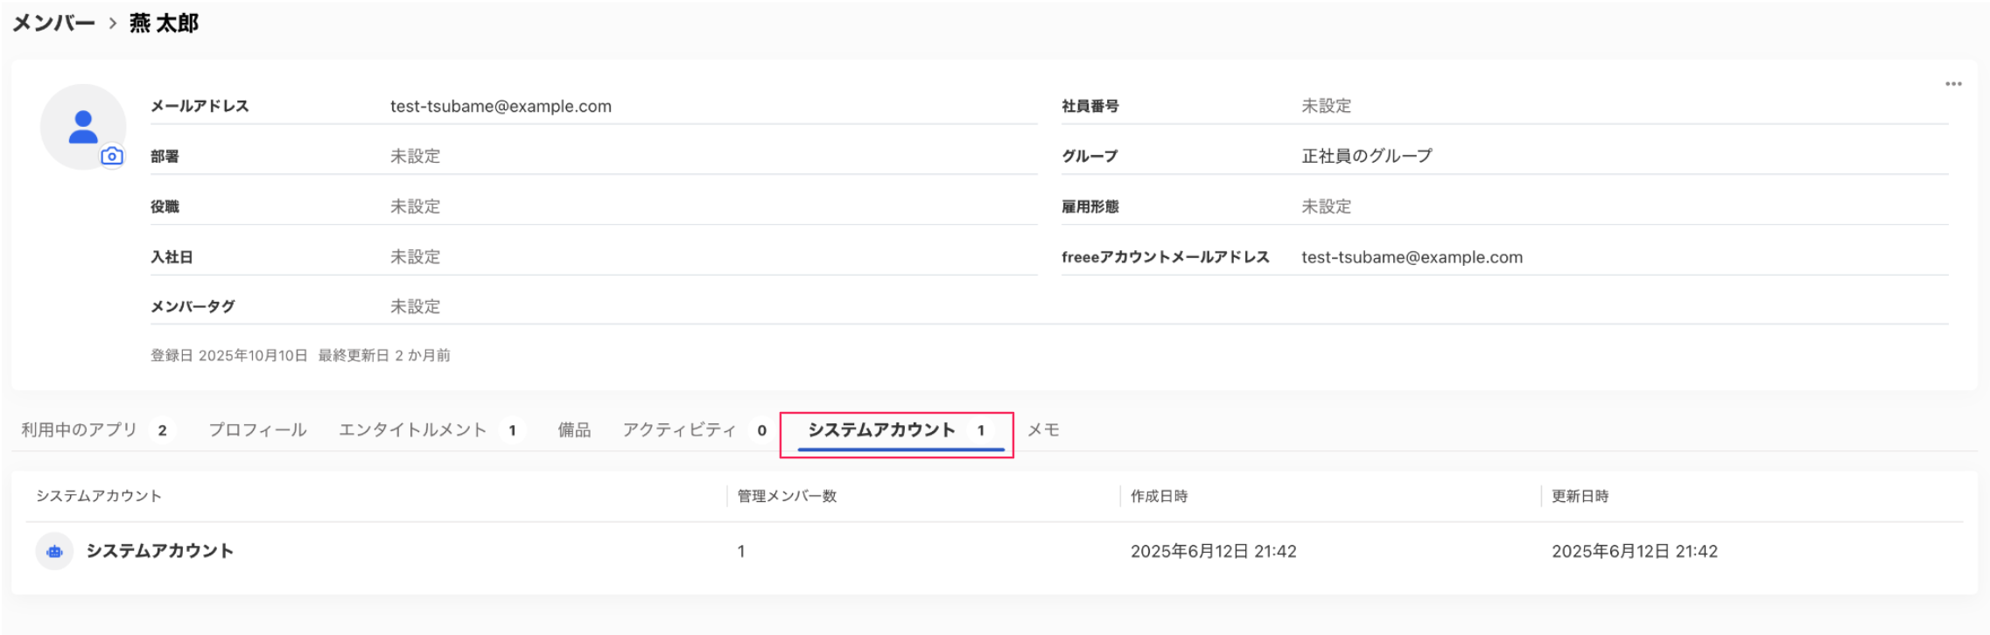Click the member profile avatar picture
Viewport: 1990px width, 635px height.
tap(83, 127)
